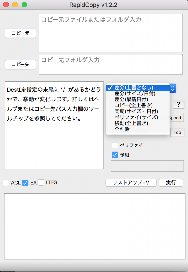Open help with the ? button
188x272 pixels.
point(178,104)
